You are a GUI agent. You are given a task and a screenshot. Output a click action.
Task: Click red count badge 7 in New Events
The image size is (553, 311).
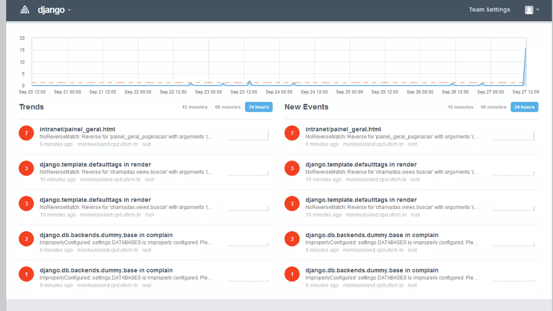click(292, 133)
